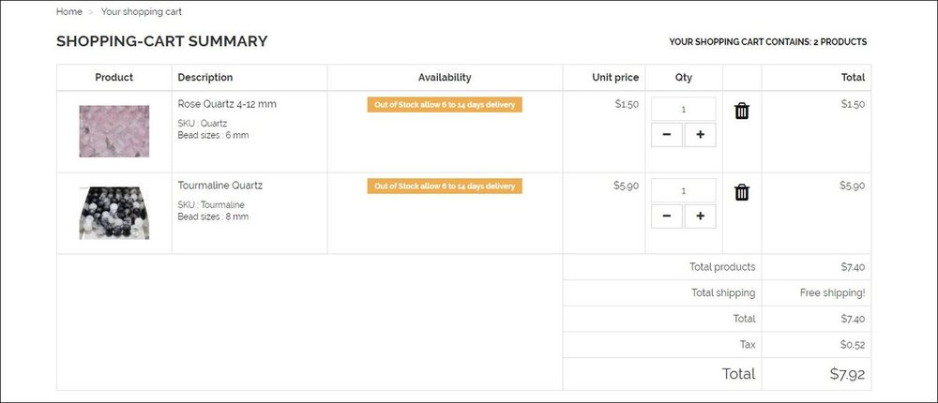Click Tourmaline Quartz out-of-stock badge
This screenshot has height=403, width=938.
[x=445, y=187]
